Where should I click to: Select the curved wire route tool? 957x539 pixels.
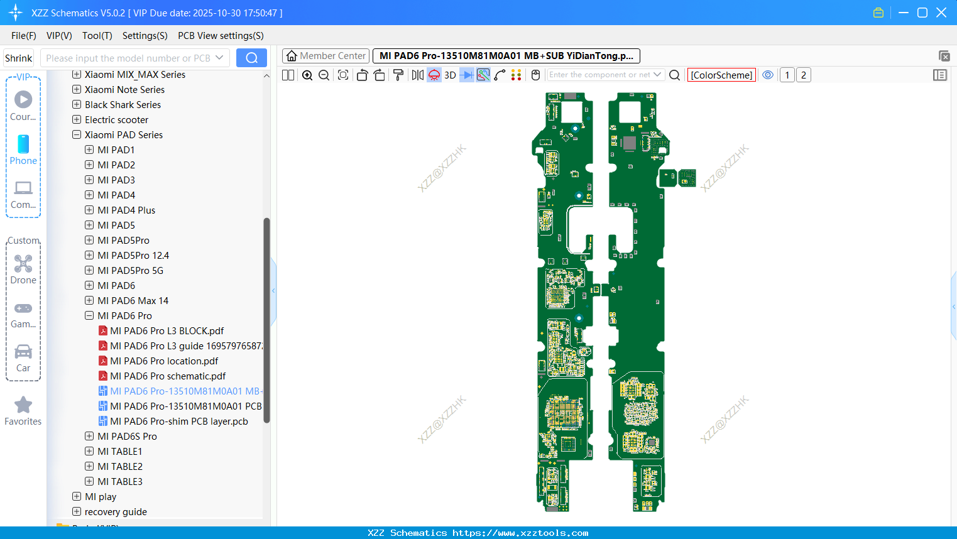[x=500, y=75]
